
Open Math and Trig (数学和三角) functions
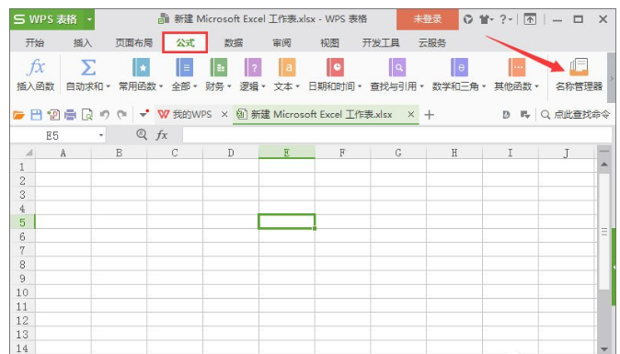(459, 67)
